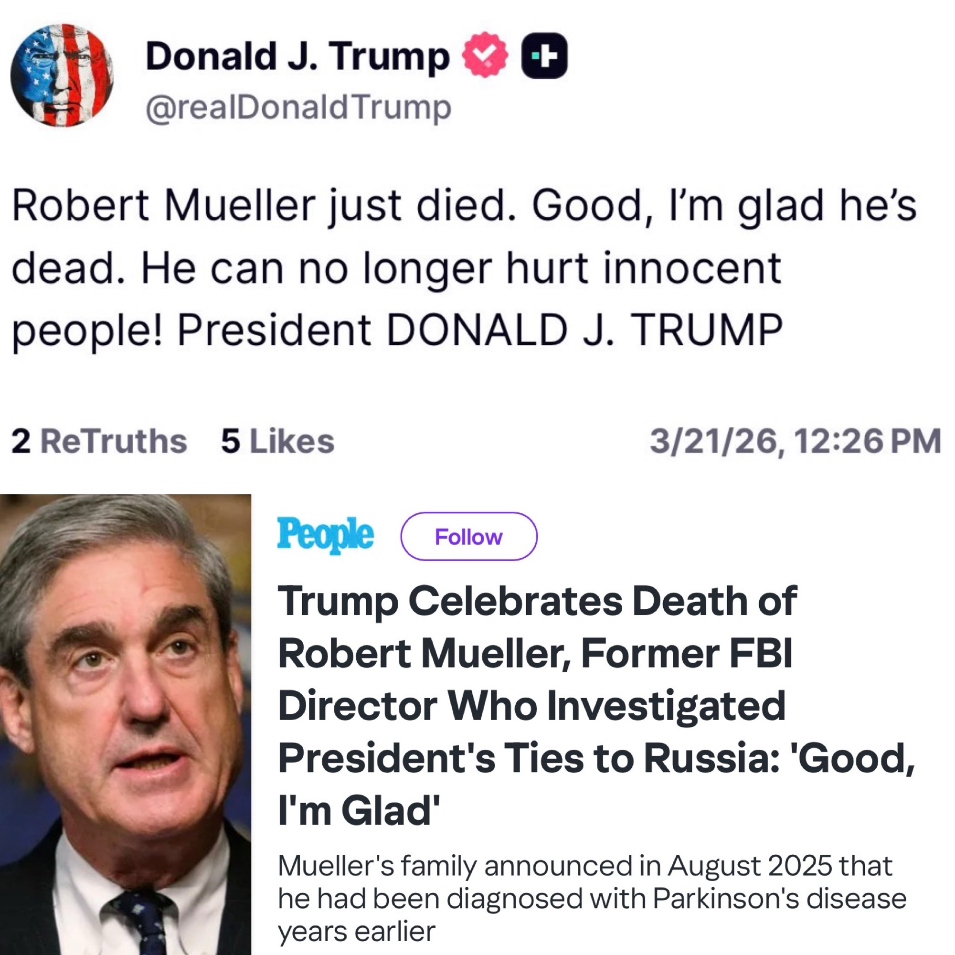This screenshot has height=955, width=955.
Task: Open the Donald J. Trump display name
Action: 297,56
